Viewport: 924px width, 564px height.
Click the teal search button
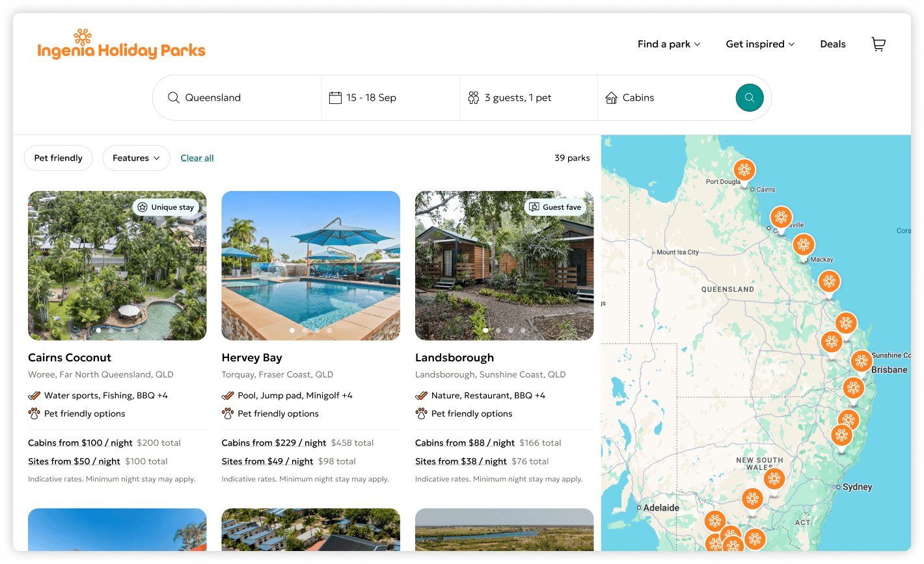(750, 97)
